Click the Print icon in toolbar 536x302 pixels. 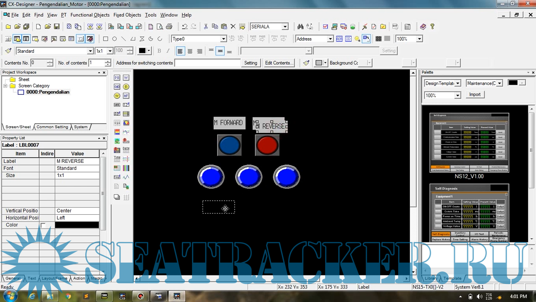click(x=169, y=27)
